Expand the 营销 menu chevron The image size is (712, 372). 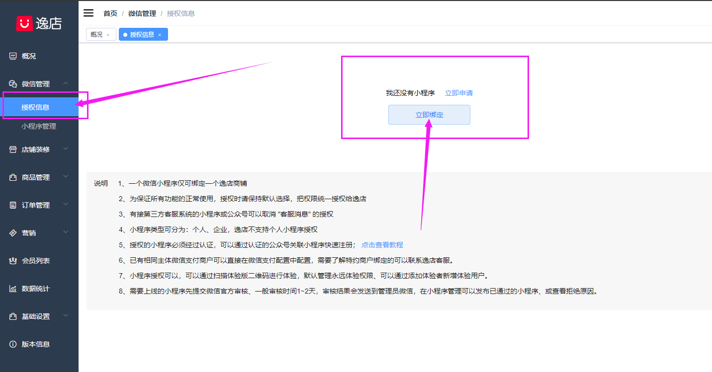[x=66, y=232]
